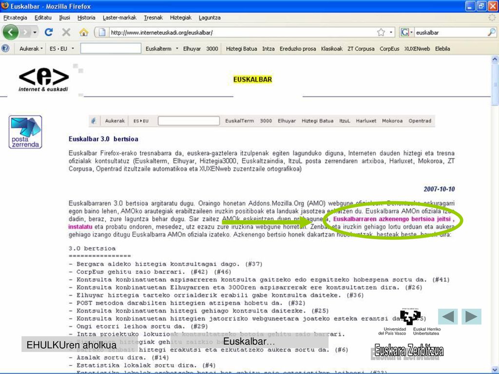Run search with the magnifier icon
The image size is (499, 374).
(x=492, y=32)
